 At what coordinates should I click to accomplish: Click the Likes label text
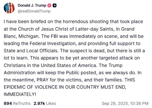[x=51, y=103]
